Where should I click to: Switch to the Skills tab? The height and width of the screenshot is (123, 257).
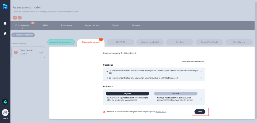pos(45,25)
